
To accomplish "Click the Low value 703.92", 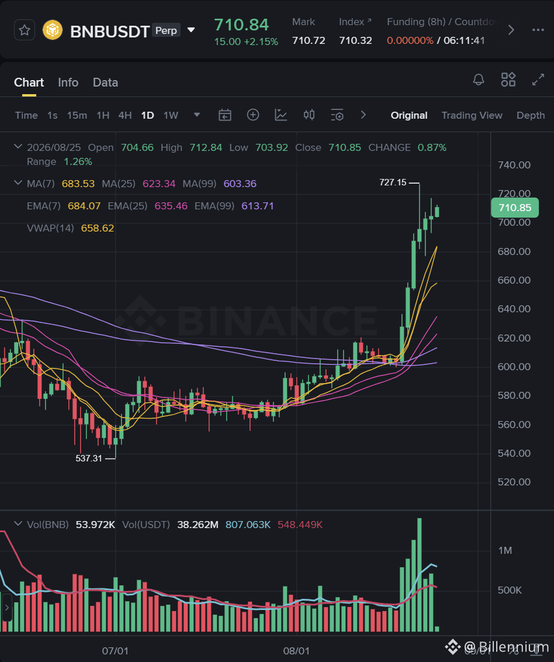I will point(271,148).
